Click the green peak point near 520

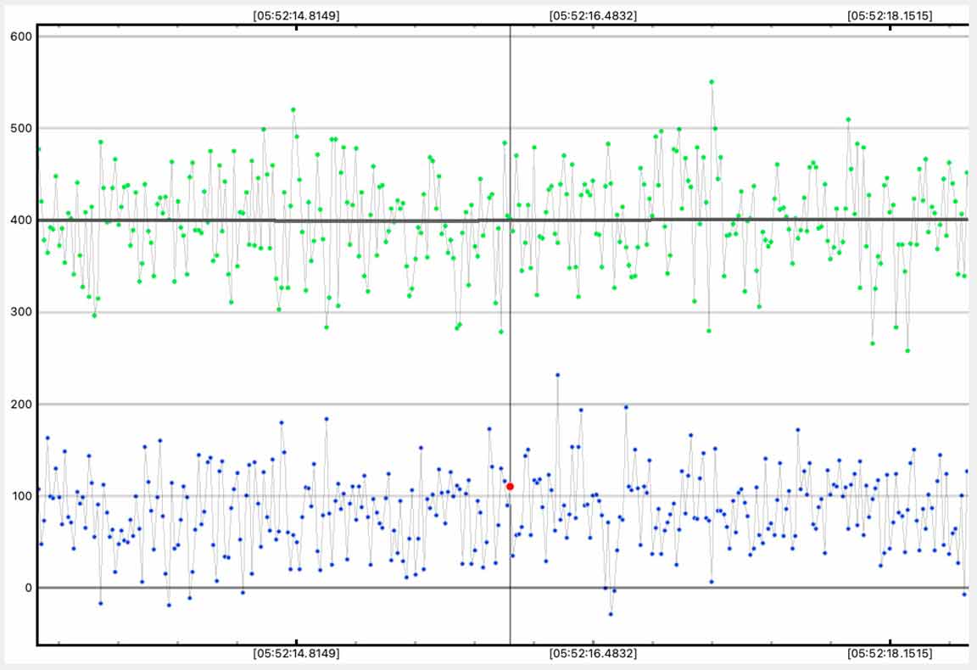coord(293,109)
